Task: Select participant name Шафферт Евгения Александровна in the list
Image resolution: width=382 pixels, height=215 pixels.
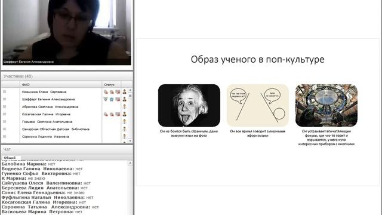Action: point(48,99)
